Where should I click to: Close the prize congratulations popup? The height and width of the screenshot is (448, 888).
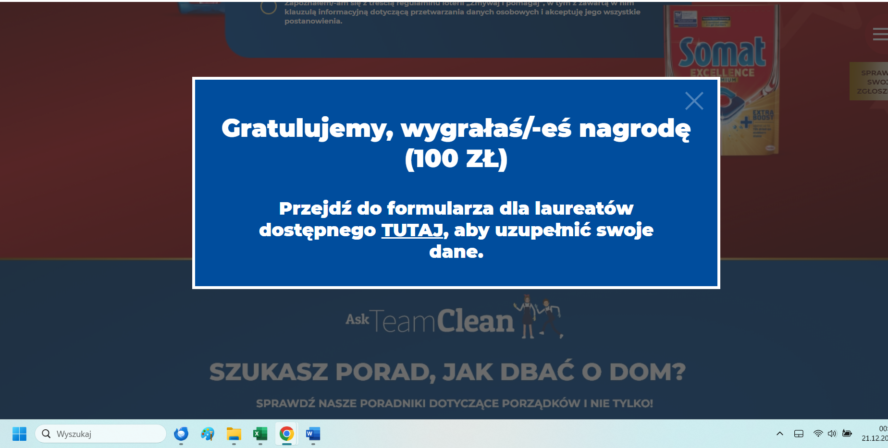694,101
